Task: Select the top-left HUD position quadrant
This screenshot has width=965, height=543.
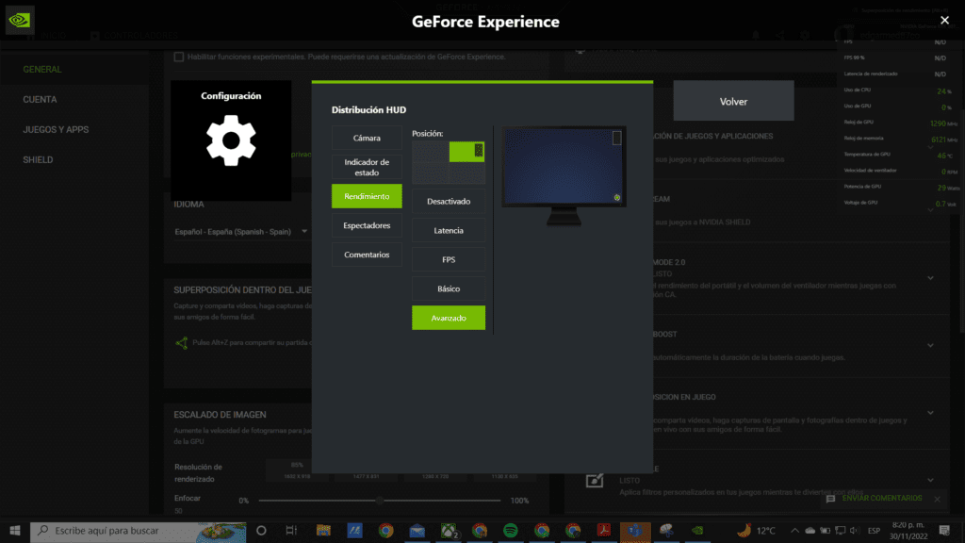Action: [430, 152]
